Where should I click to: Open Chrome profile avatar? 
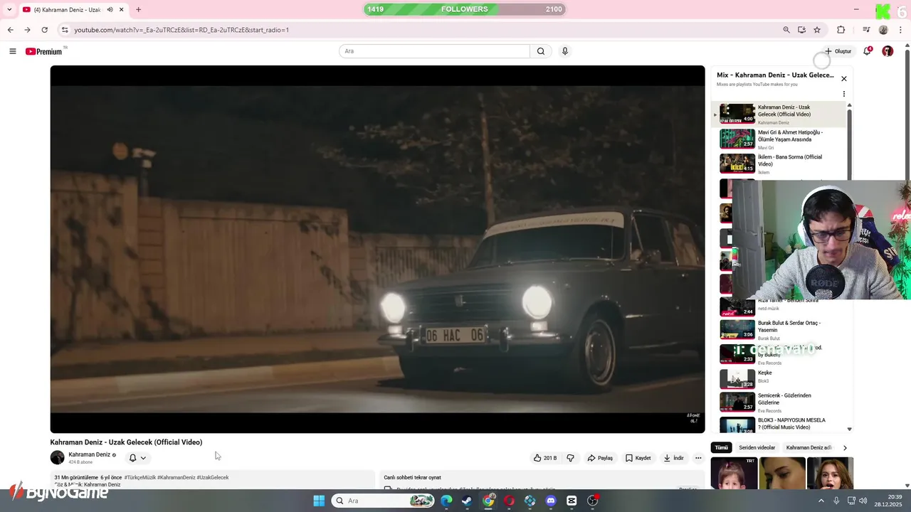883,30
